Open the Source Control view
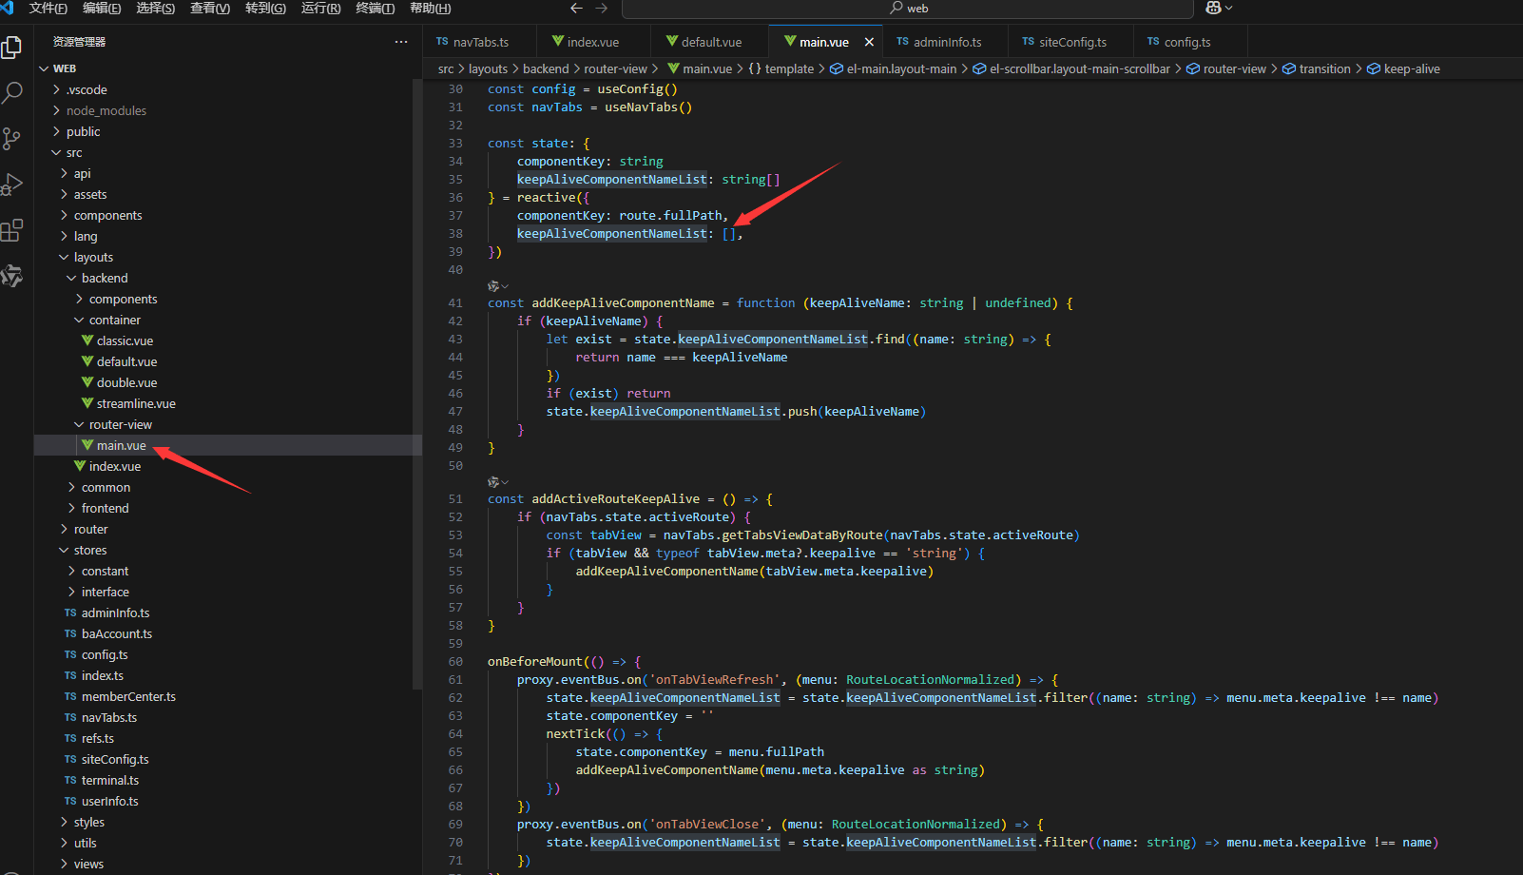Image resolution: width=1523 pixels, height=875 pixels. [12, 139]
